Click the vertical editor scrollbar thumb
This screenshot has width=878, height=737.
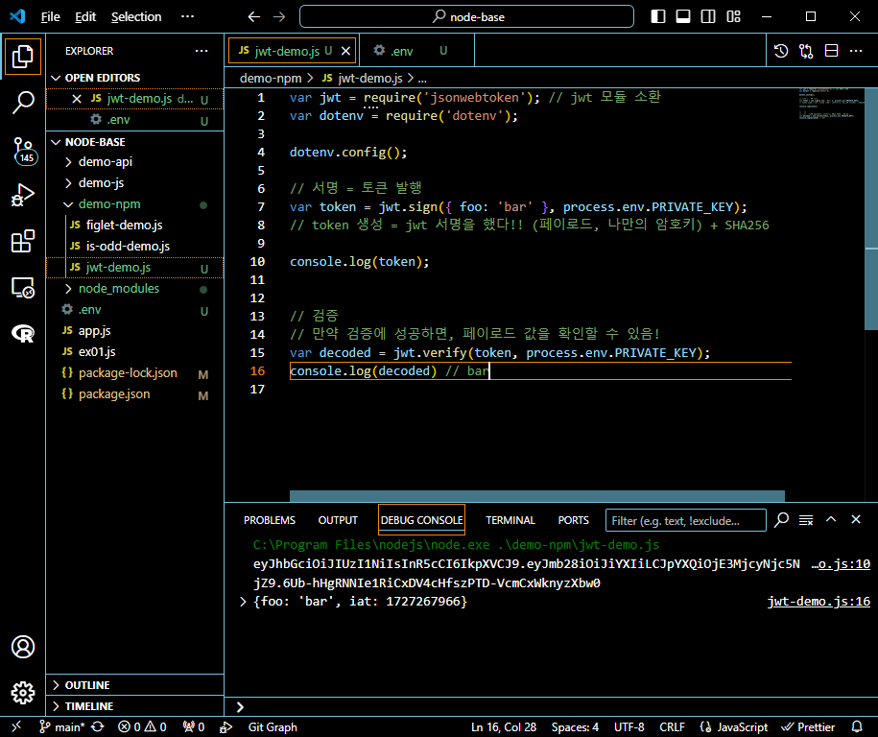pos(871,208)
